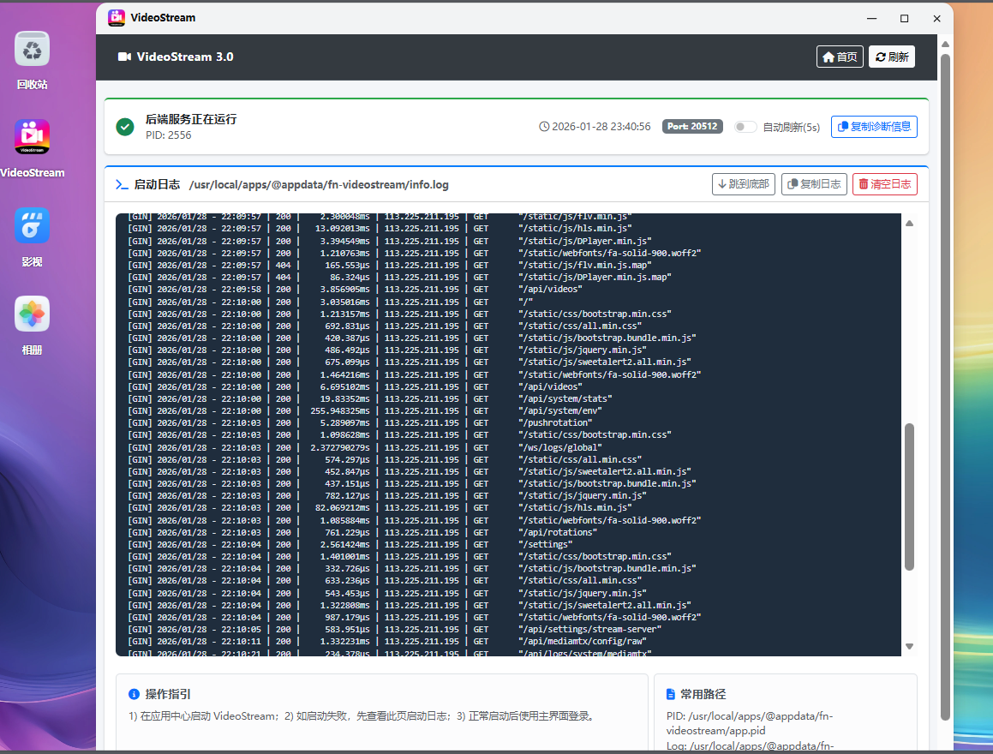The image size is (993, 754).
Task: Click the log panel scroll-down arrow
Action: tap(910, 647)
